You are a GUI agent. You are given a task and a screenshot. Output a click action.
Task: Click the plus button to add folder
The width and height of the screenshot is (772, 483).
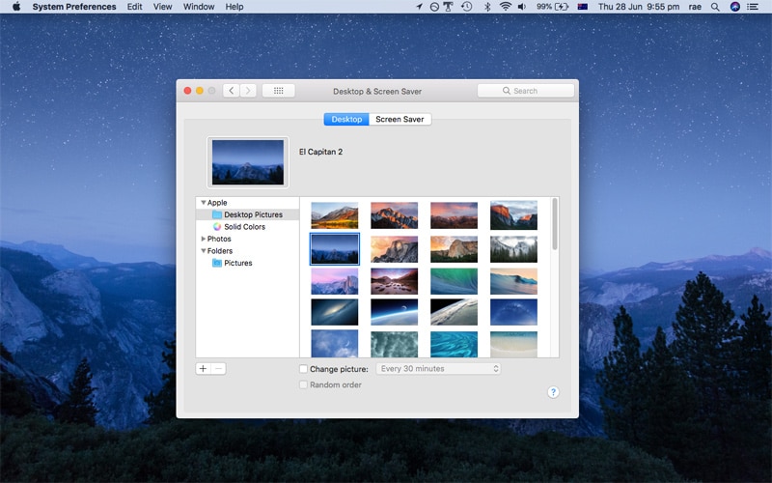tap(203, 369)
